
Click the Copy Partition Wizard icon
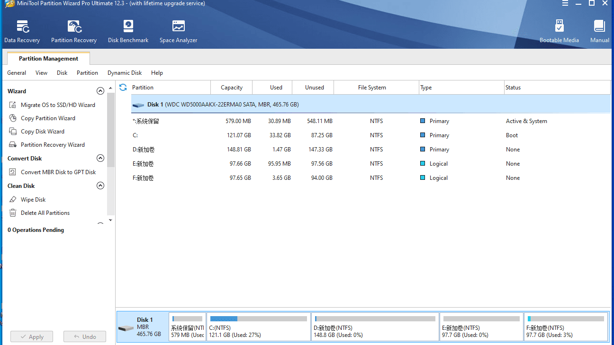tap(13, 118)
